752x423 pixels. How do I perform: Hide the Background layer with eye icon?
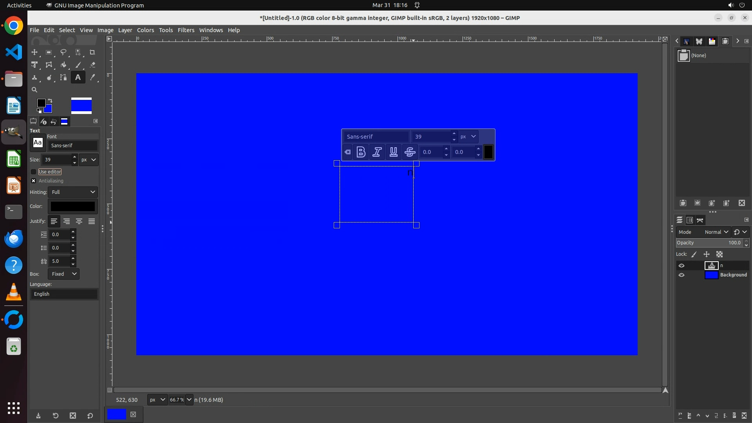681,275
